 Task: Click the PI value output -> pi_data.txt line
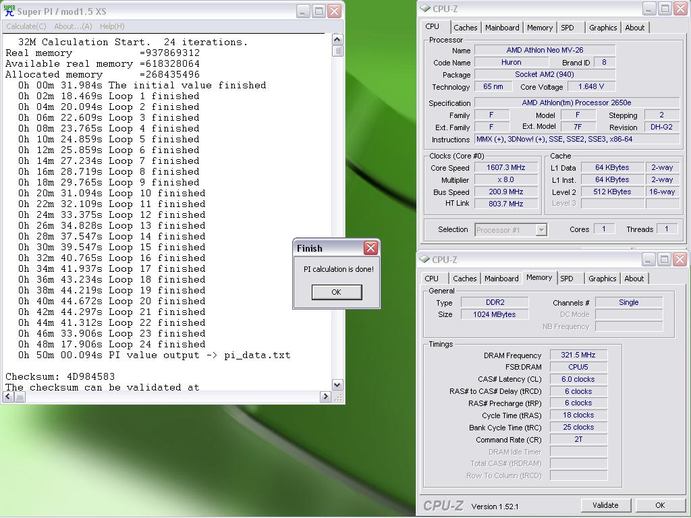[x=155, y=355]
